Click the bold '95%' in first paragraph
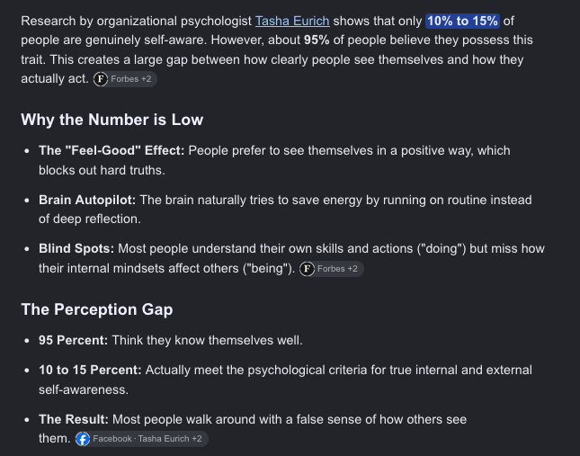Screen dimensions: 580x456 point(317,40)
